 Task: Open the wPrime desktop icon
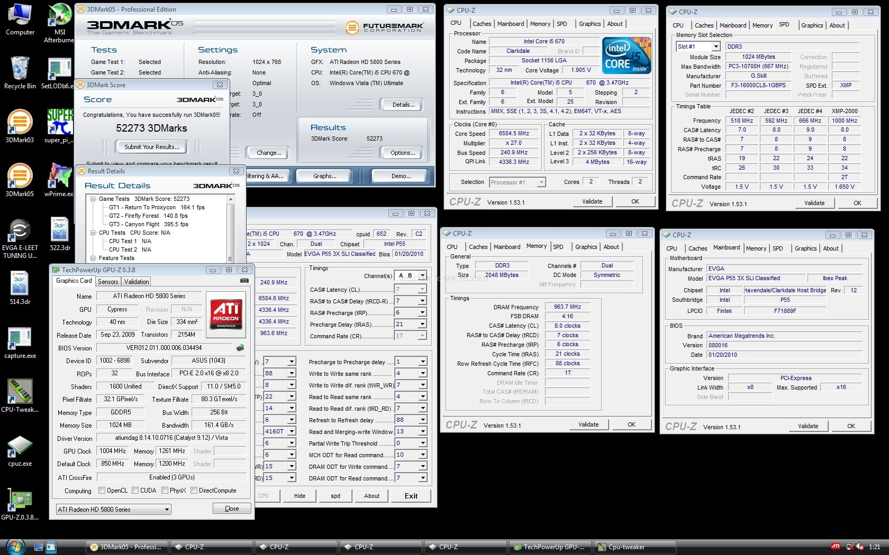pyautogui.click(x=60, y=180)
